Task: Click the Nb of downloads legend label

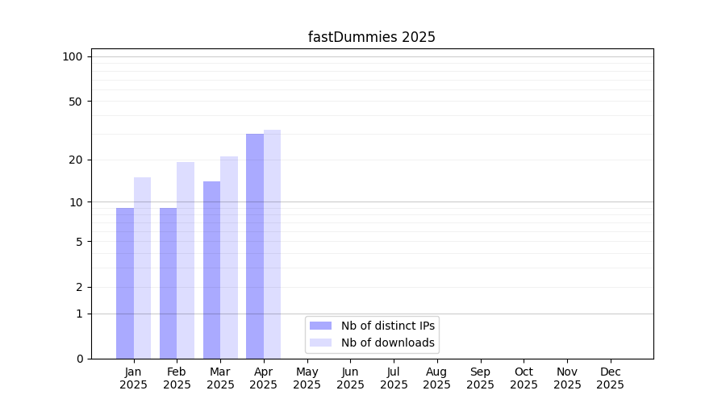Action: pos(387,343)
